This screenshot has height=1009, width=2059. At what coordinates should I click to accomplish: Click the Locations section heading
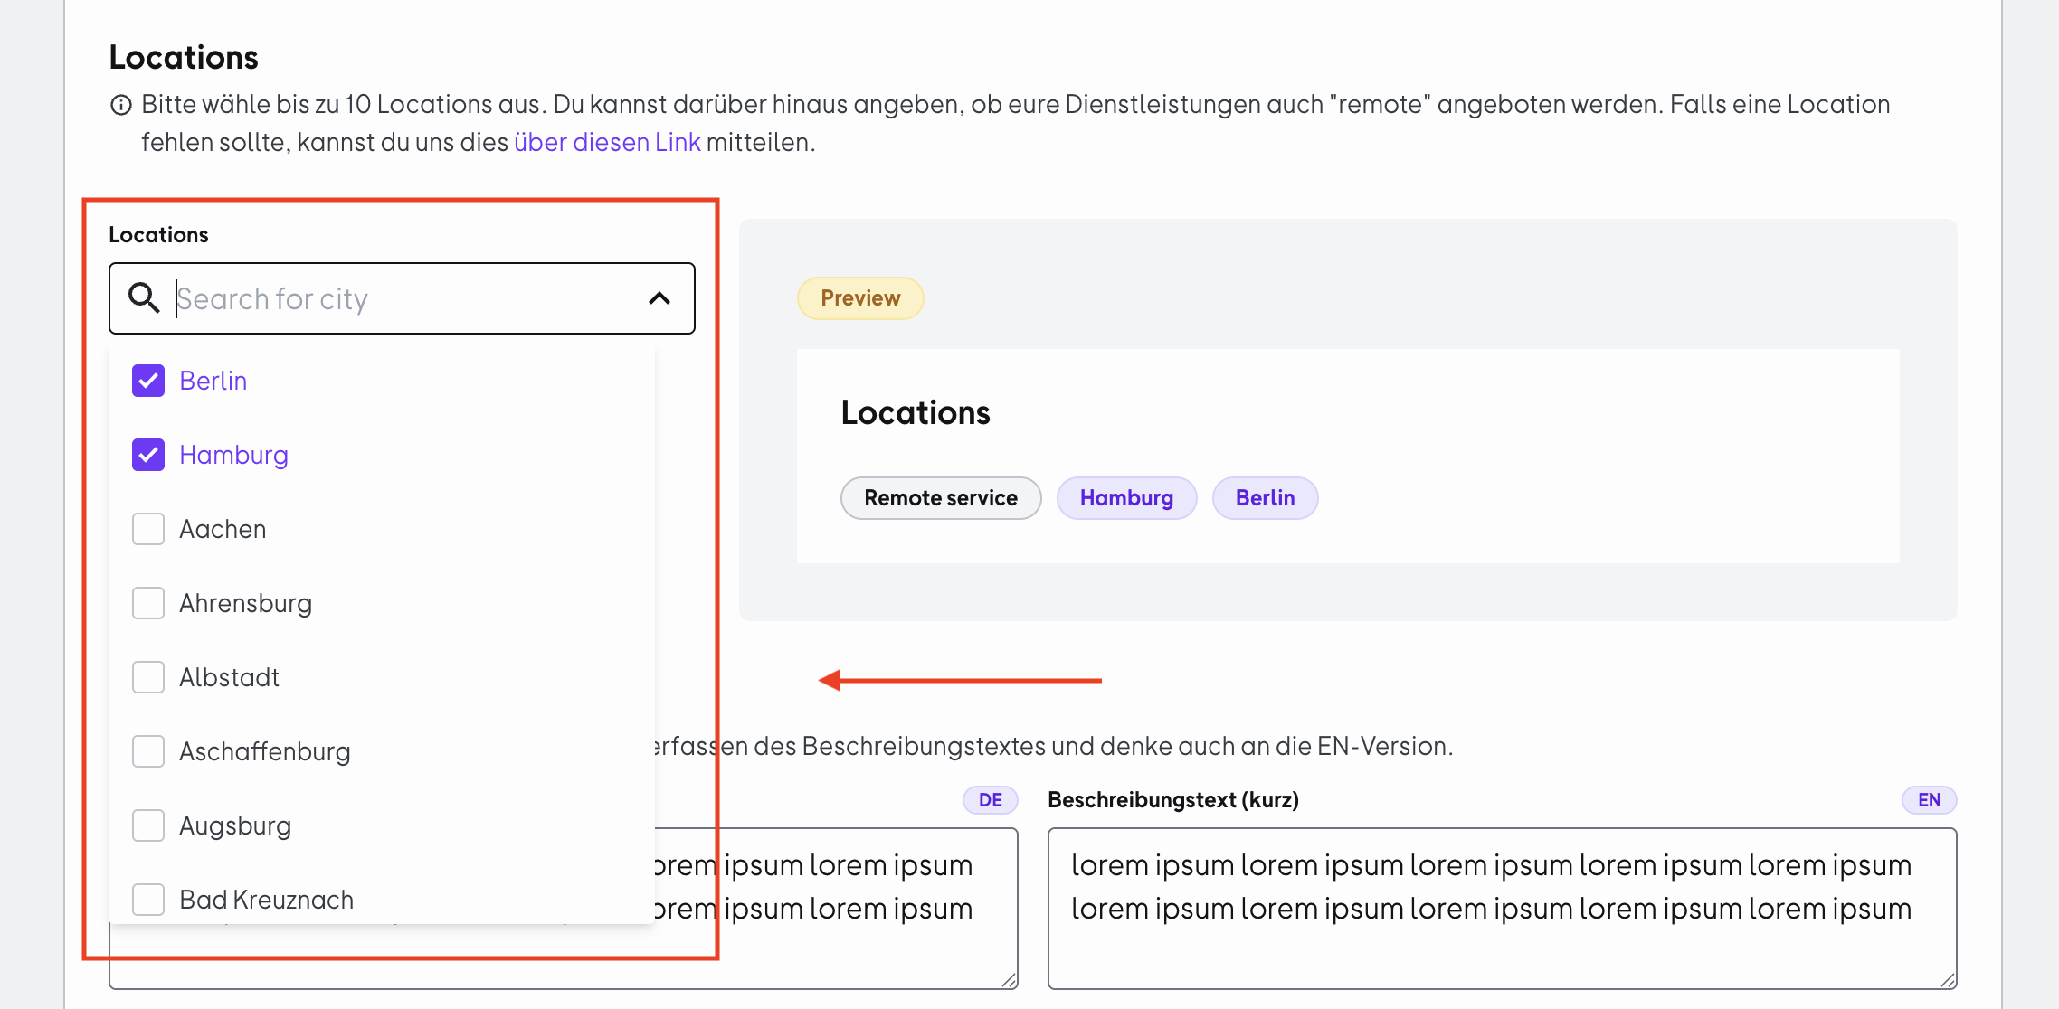pyautogui.click(x=184, y=57)
